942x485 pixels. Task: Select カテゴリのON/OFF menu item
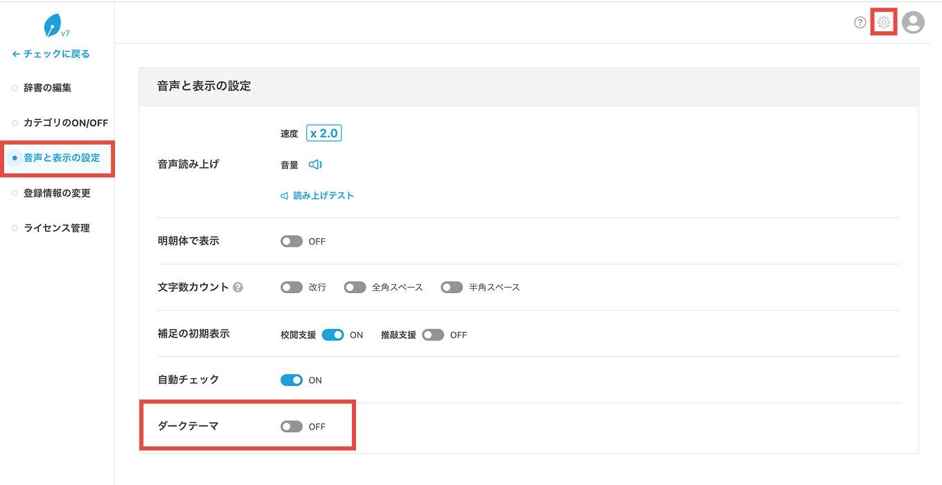[x=66, y=123]
